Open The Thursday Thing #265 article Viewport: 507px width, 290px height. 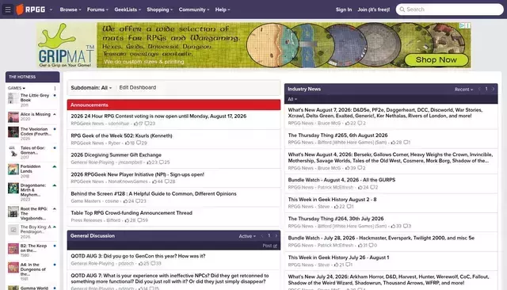337,135
